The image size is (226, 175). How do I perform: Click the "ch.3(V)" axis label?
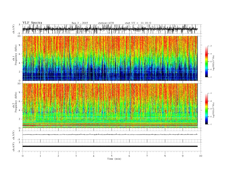pos(14,135)
